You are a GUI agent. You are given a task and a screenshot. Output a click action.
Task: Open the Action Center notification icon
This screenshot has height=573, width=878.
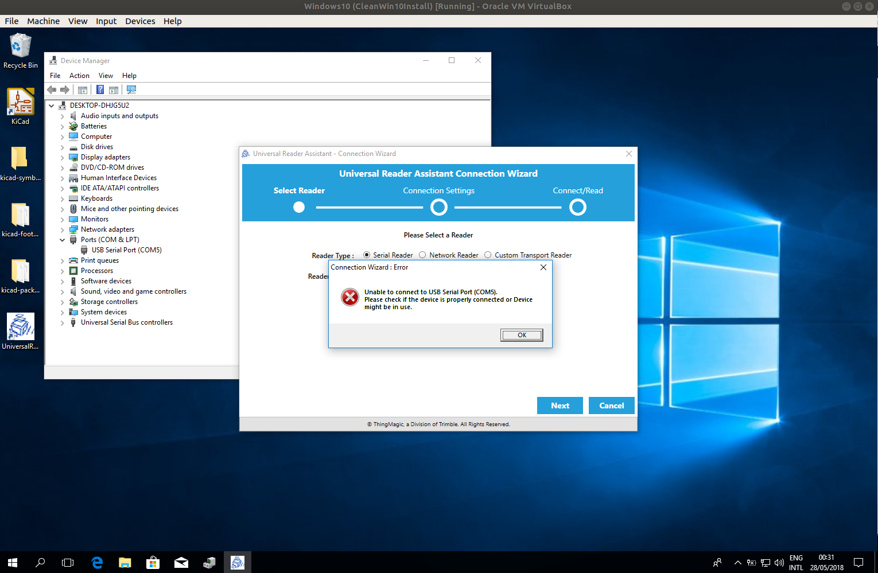pos(858,563)
